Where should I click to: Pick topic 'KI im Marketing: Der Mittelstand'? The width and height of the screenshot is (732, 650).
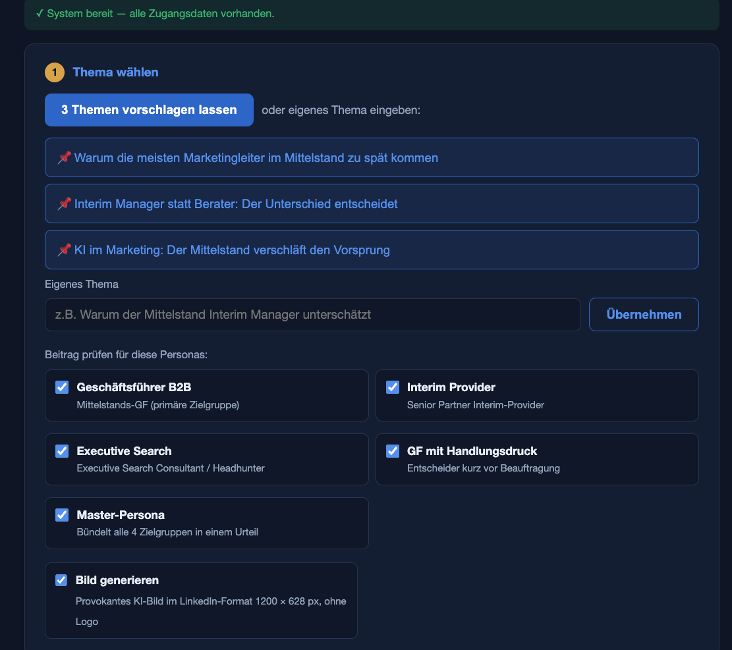click(372, 250)
